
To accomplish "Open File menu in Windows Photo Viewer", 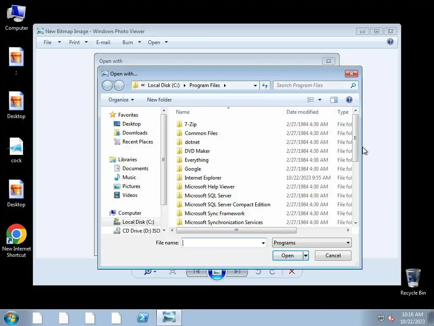I will pos(52,42).
